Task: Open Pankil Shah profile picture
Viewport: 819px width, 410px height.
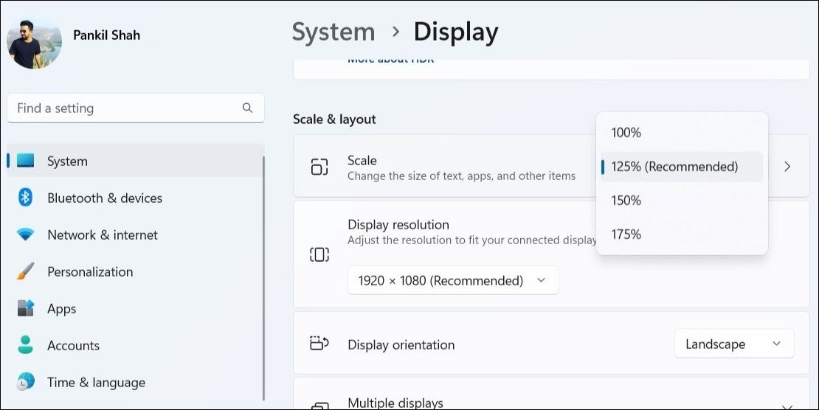Action: 35,42
